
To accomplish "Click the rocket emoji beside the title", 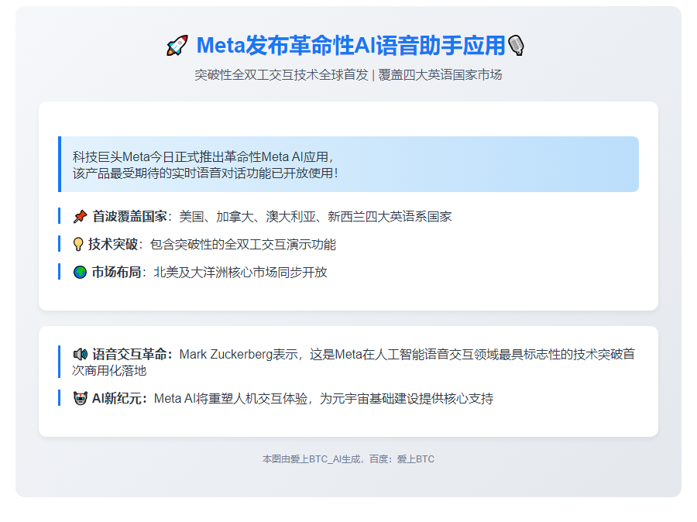I will click(177, 46).
